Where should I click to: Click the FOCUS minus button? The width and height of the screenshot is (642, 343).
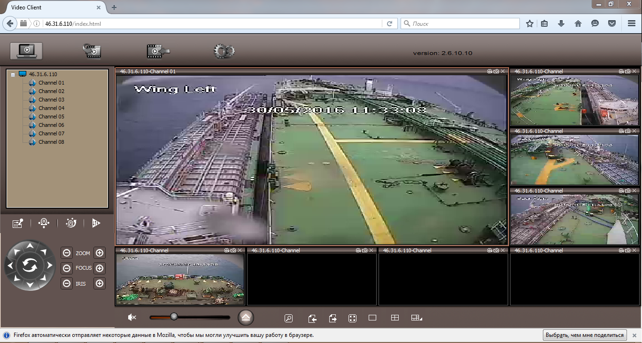(x=67, y=268)
